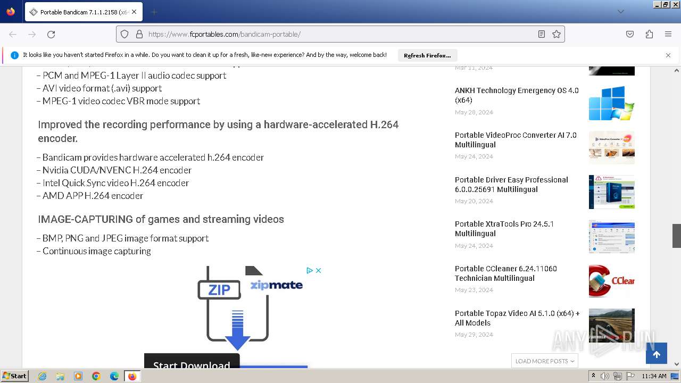Open the ANKH Technology Emergency OS 4.0 post
The image size is (681, 383).
point(517,95)
